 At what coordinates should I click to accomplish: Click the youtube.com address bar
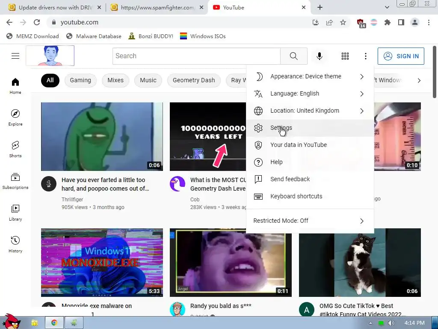click(179, 22)
